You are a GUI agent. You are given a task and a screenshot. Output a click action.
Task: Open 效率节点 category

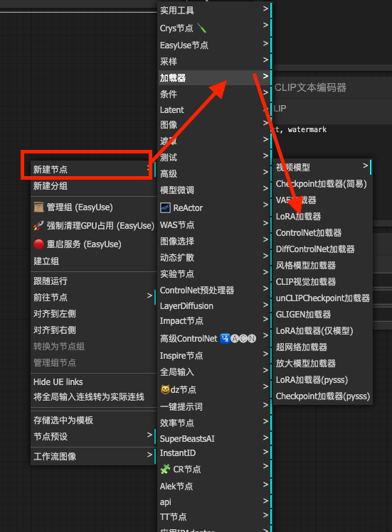pos(215,423)
